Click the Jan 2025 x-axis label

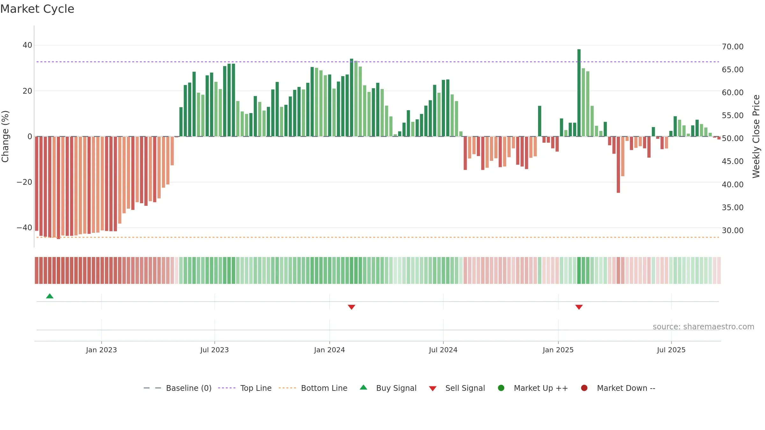point(558,350)
